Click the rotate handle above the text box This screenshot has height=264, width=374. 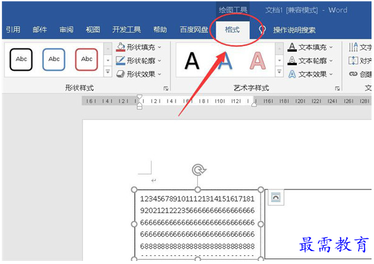[198, 170]
